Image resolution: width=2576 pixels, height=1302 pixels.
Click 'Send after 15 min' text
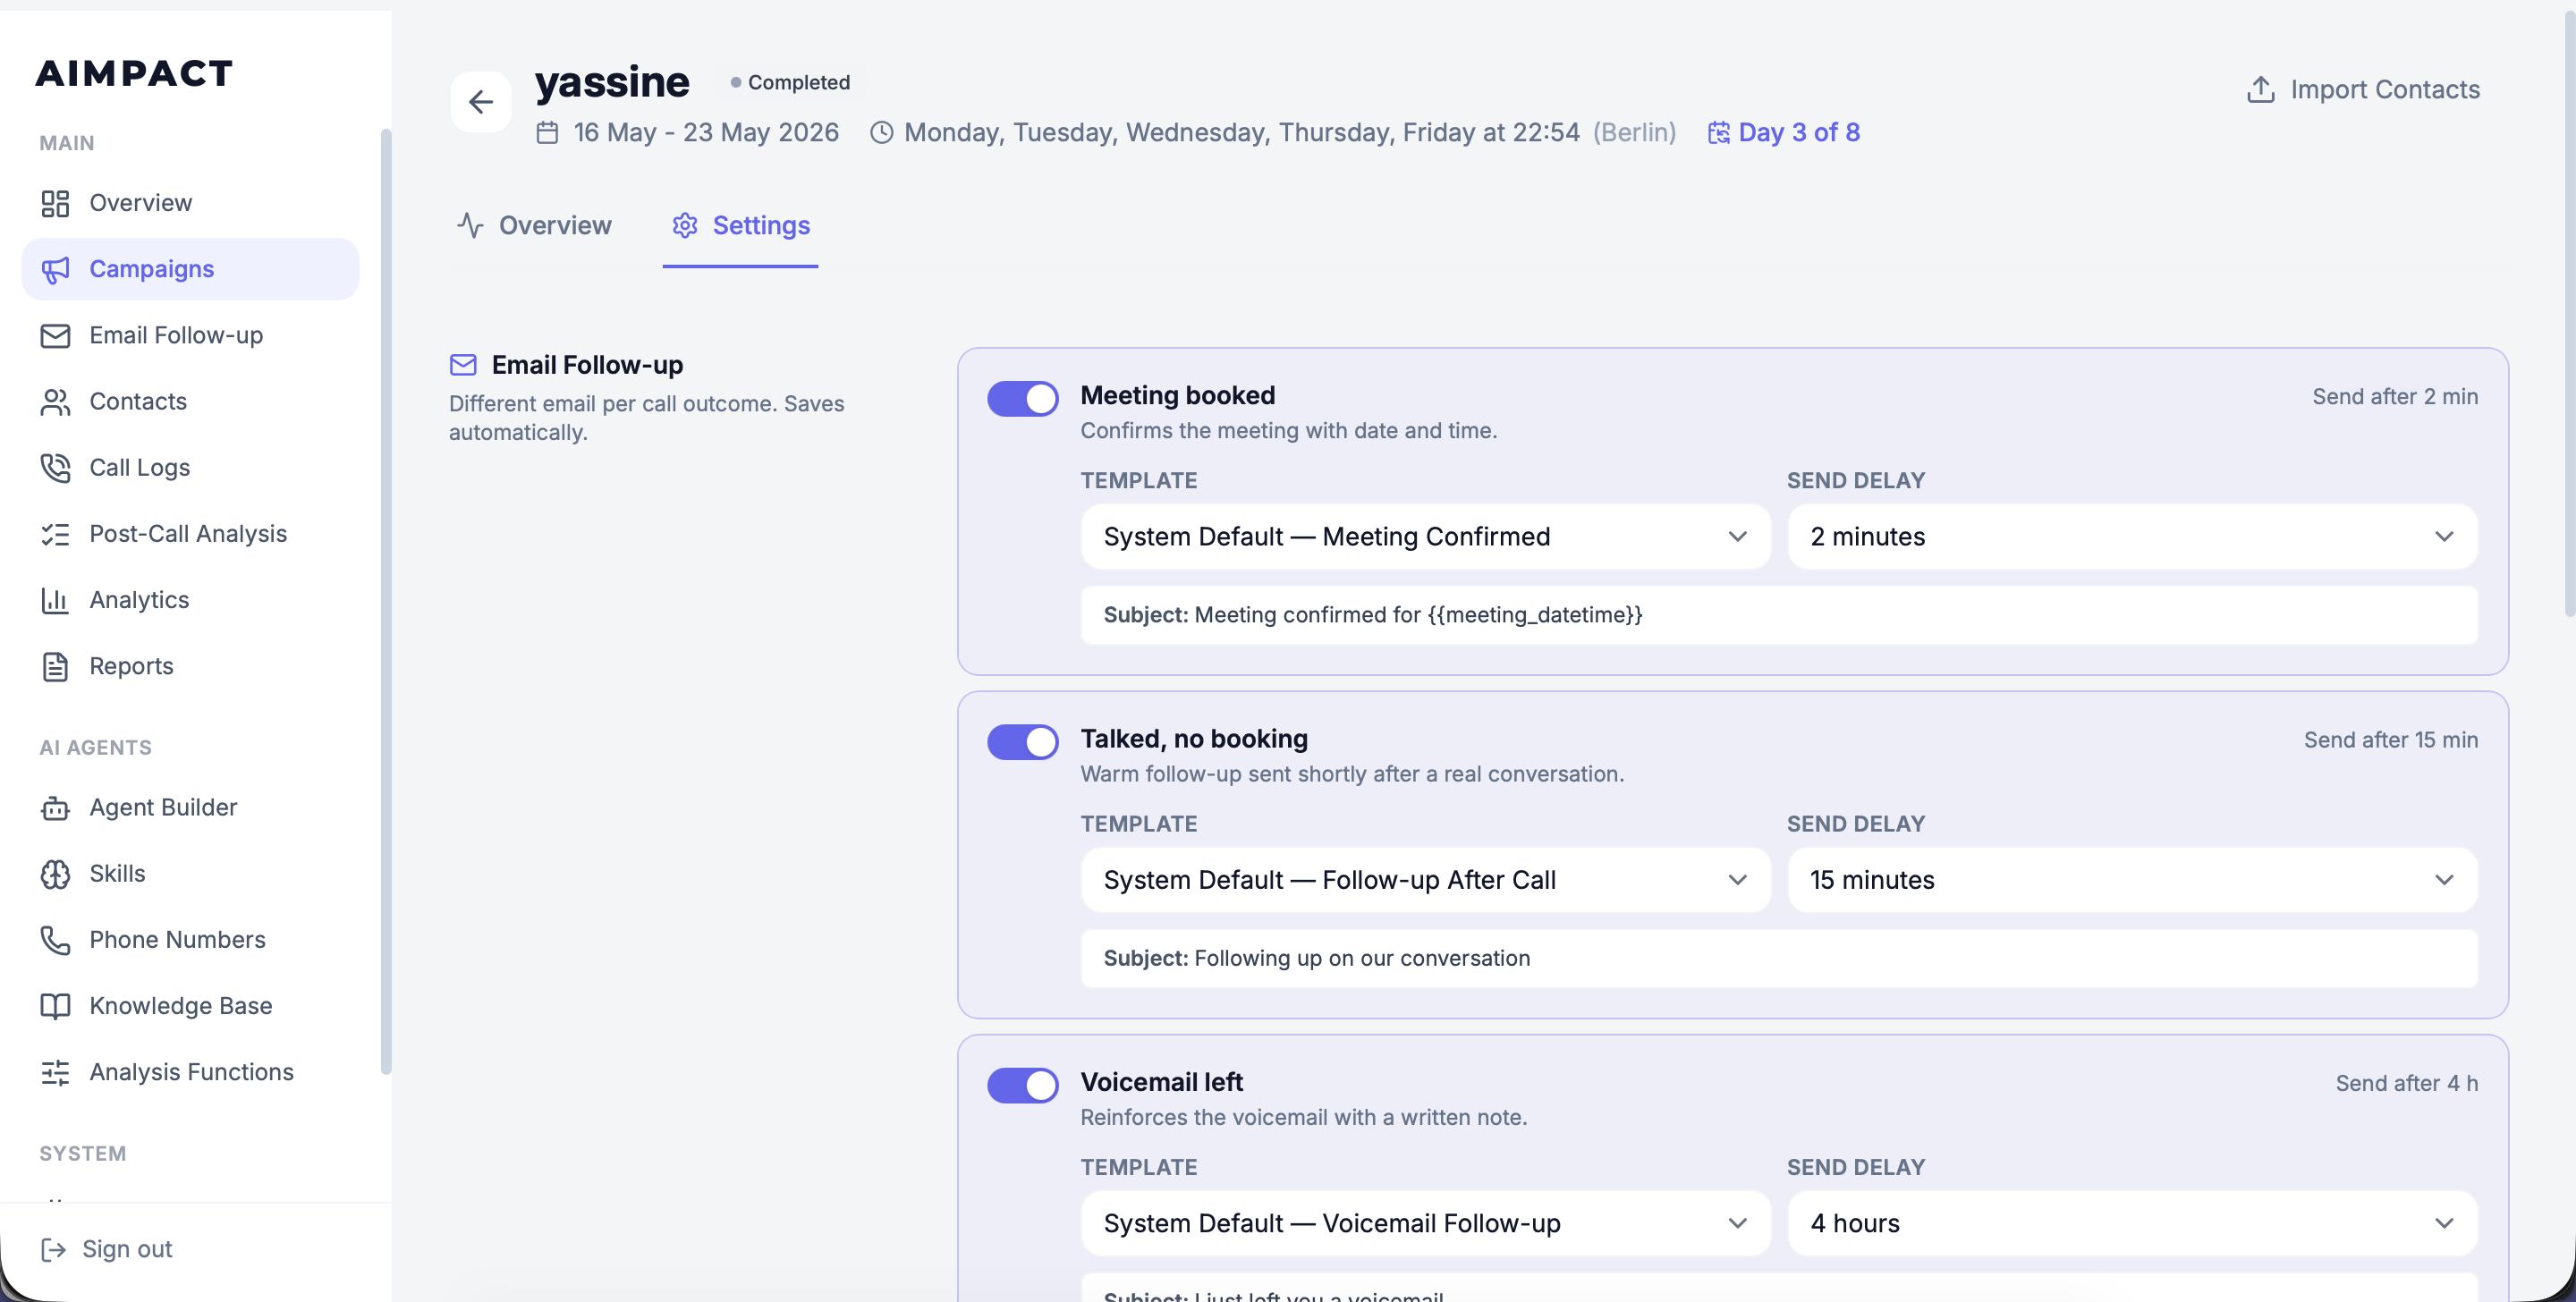coord(2391,740)
